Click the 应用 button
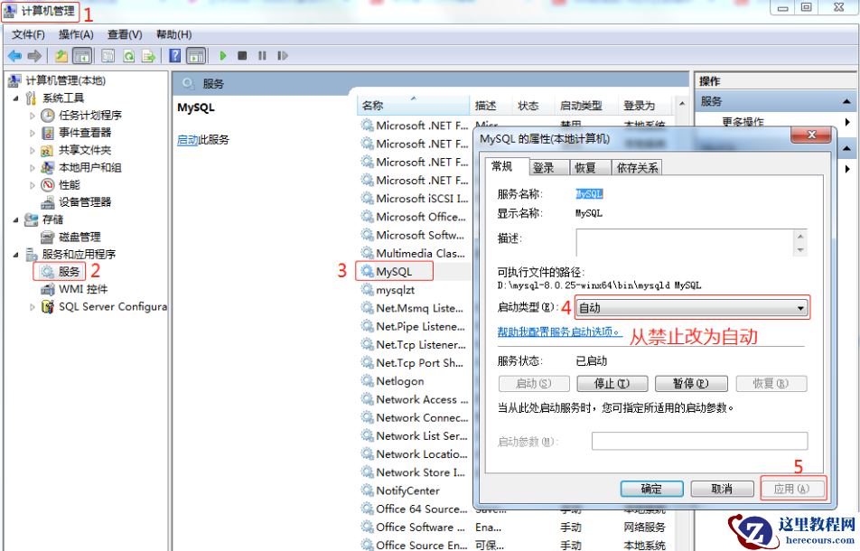 tap(791, 488)
